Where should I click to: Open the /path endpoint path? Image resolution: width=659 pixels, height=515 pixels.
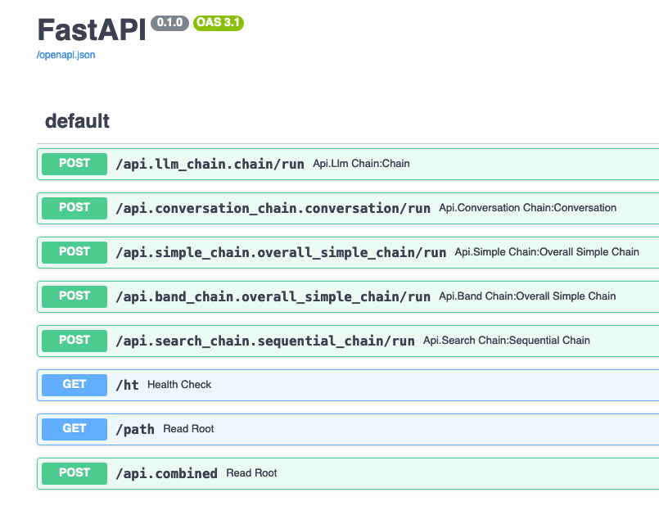[x=135, y=429]
